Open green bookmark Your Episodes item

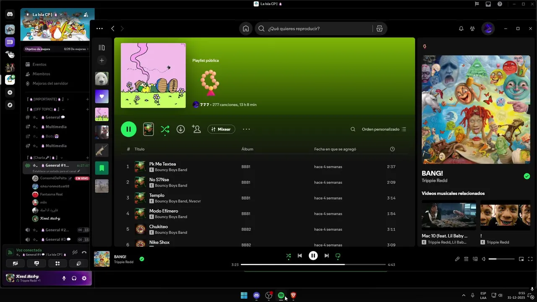pos(102,168)
